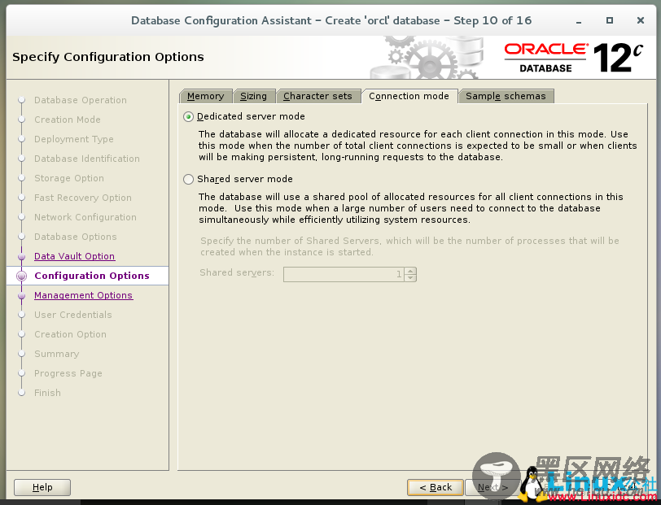Click the Specify Configuration Options heading
The image size is (661, 505).
point(108,57)
